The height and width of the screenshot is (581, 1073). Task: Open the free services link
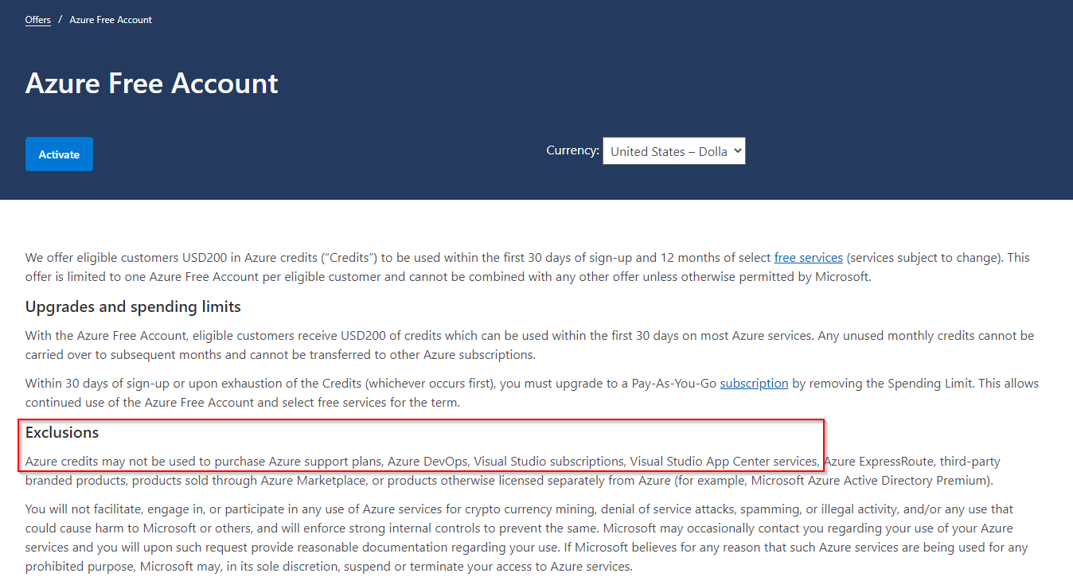pos(808,258)
